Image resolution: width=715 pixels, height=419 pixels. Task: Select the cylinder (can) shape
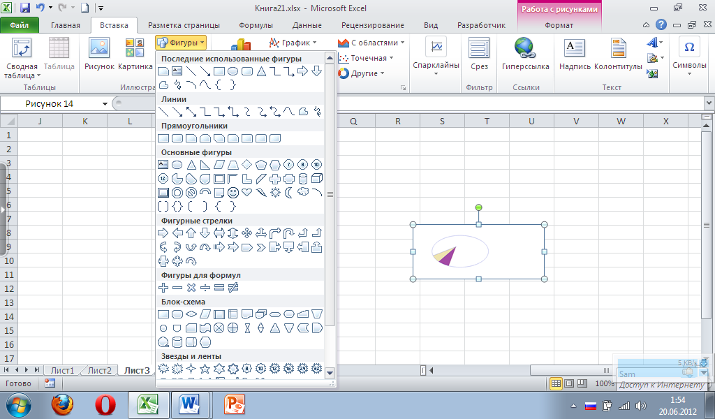[x=303, y=178]
